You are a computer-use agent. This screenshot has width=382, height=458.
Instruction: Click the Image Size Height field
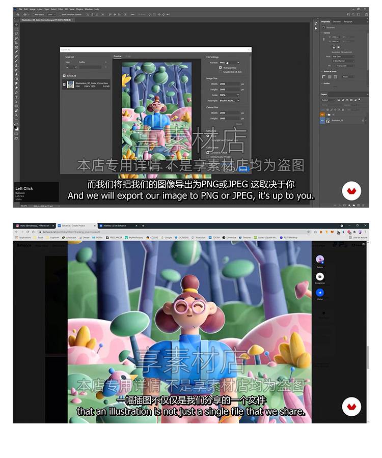pos(229,90)
